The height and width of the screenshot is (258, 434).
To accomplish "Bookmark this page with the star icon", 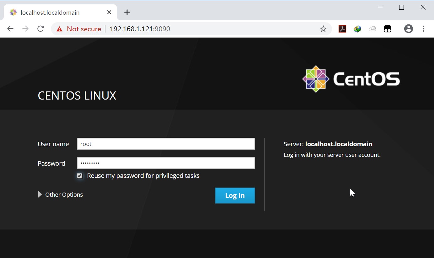I will point(323,29).
